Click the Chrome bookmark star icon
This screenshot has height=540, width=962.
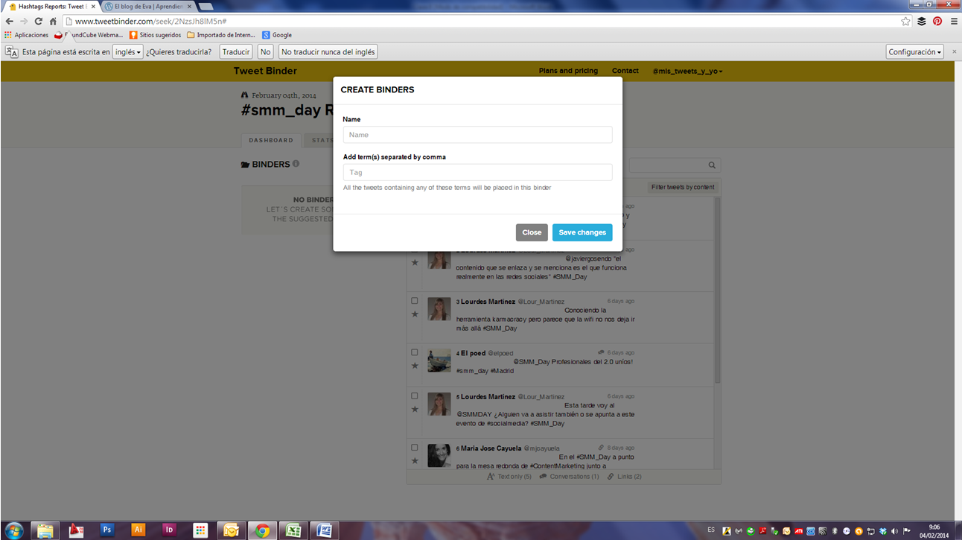pyautogui.click(x=905, y=22)
